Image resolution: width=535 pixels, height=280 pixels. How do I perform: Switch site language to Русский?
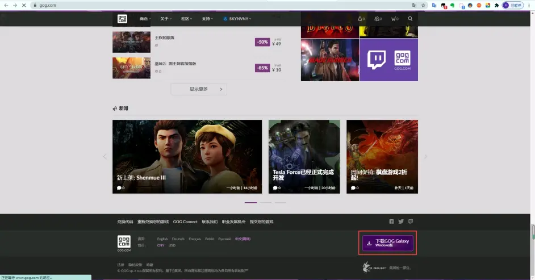(x=224, y=239)
